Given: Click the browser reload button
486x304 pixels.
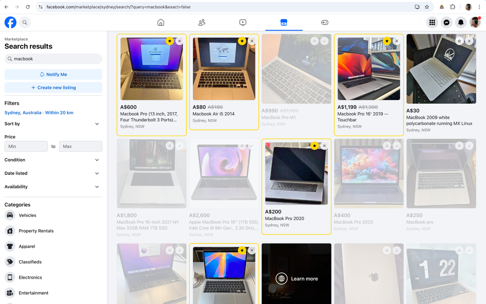Looking at the screenshot, I should tap(28, 7).
